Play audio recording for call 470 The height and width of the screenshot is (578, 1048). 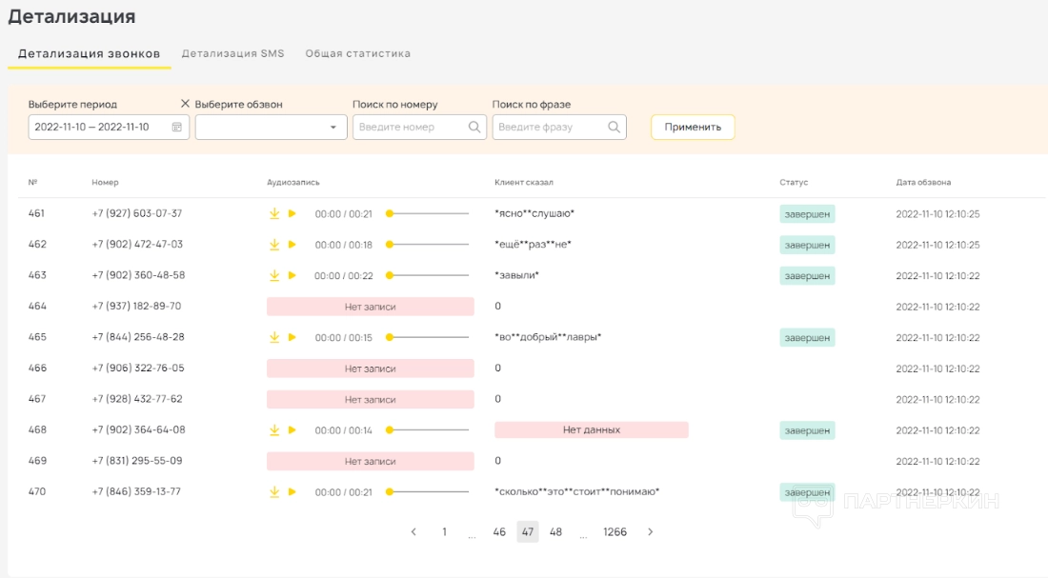(x=292, y=491)
